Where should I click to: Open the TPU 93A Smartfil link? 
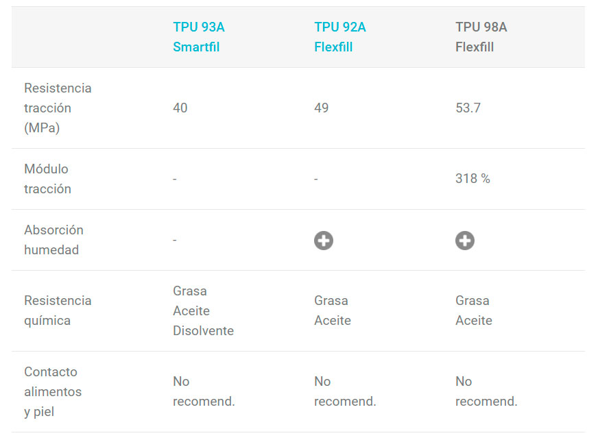click(x=198, y=37)
